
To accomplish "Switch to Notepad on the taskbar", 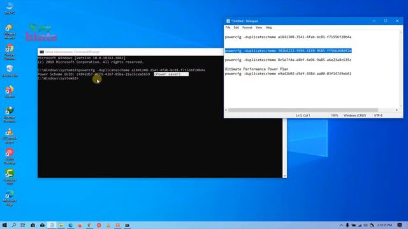I will tap(52, 225).
